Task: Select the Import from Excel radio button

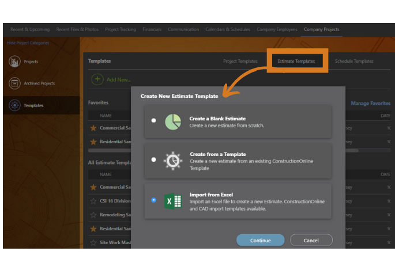Action: click(x=153, y=200)
